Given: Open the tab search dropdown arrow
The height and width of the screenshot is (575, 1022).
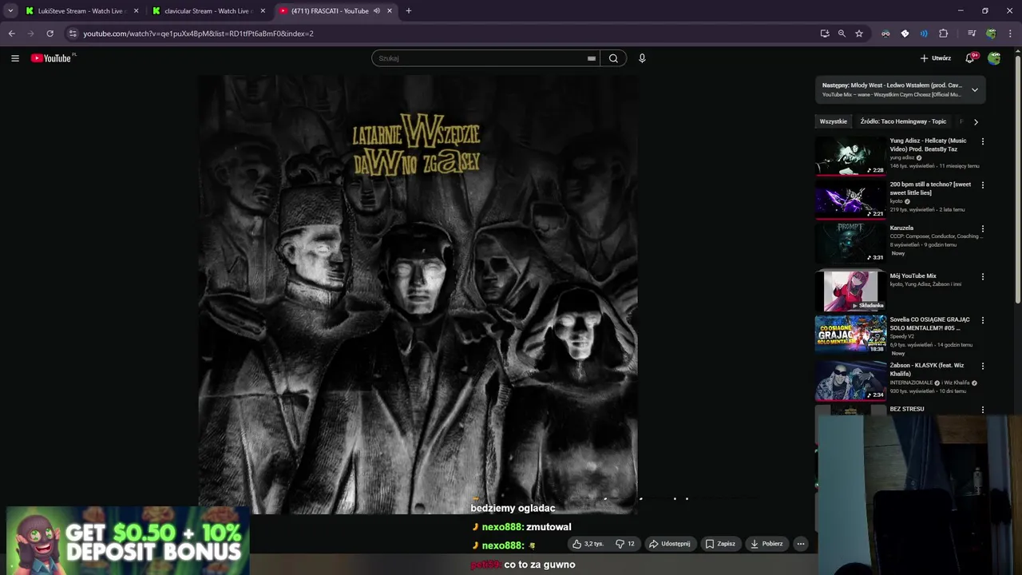Looking at the screenshot, I should 10,11.
